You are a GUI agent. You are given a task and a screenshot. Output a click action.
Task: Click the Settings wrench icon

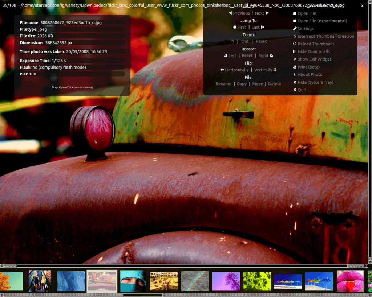[295, 29]
